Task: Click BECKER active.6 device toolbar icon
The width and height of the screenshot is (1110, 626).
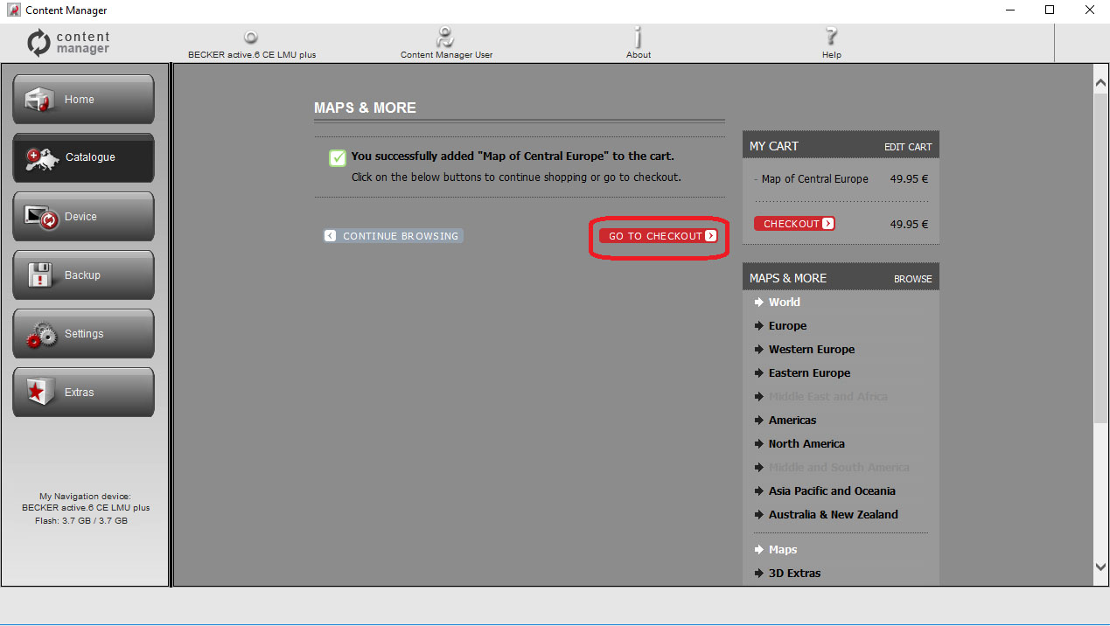Action: pyautogui.click(x=251, y=38)
